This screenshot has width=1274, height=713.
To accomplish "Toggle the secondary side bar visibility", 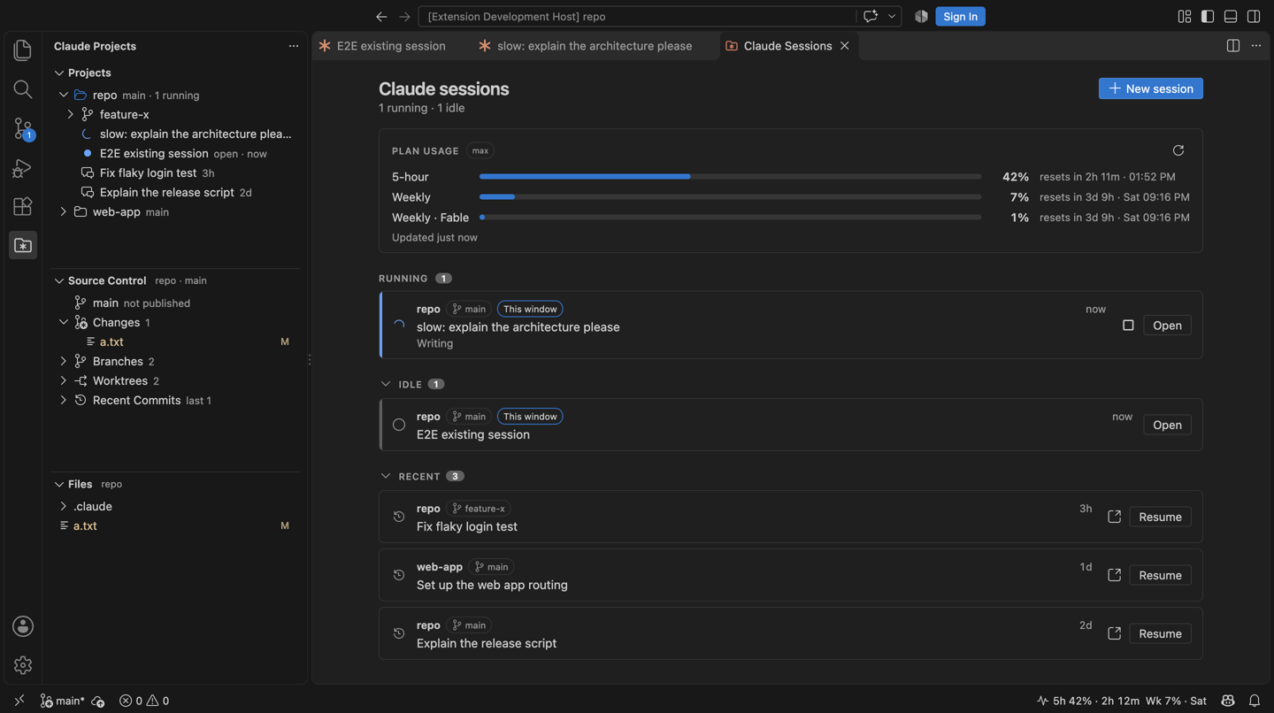I will click(1254, 17).
